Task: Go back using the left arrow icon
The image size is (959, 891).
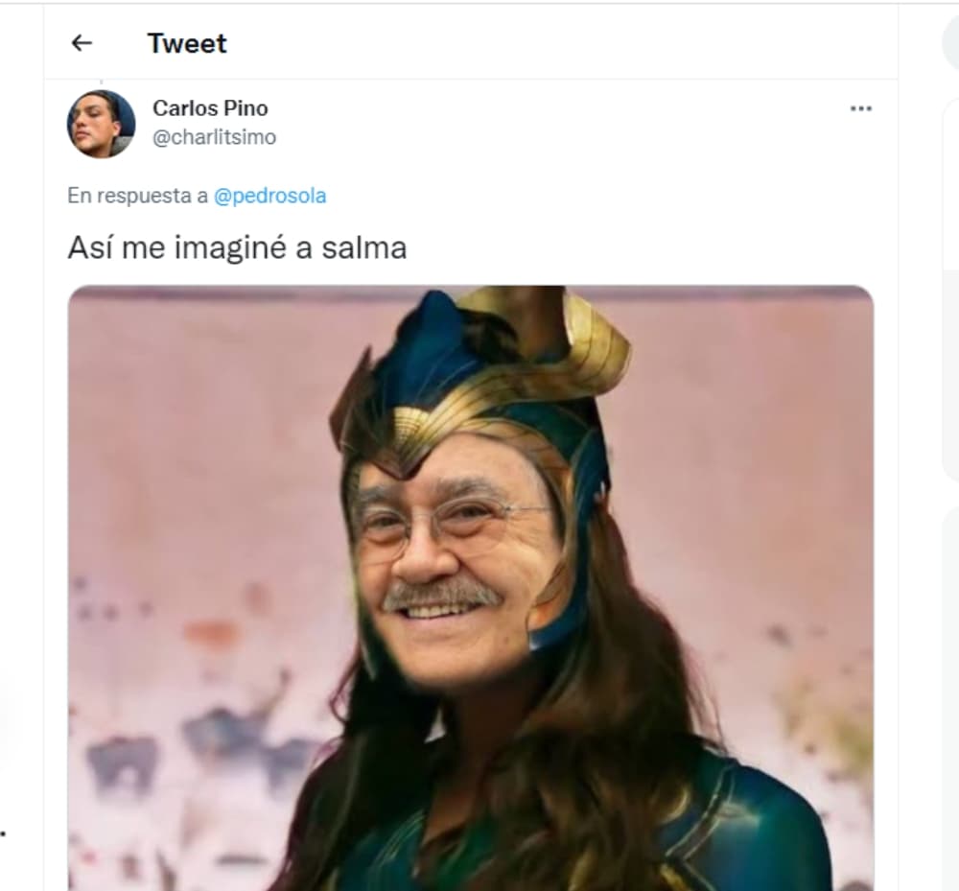Action: point(82,43)
